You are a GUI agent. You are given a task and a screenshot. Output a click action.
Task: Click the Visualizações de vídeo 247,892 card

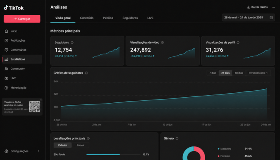162,51
